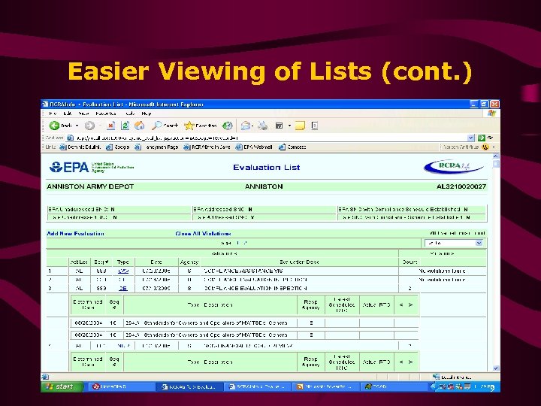
Task: Open the CEI type link in row 3
Action: [x=122, y=288]
